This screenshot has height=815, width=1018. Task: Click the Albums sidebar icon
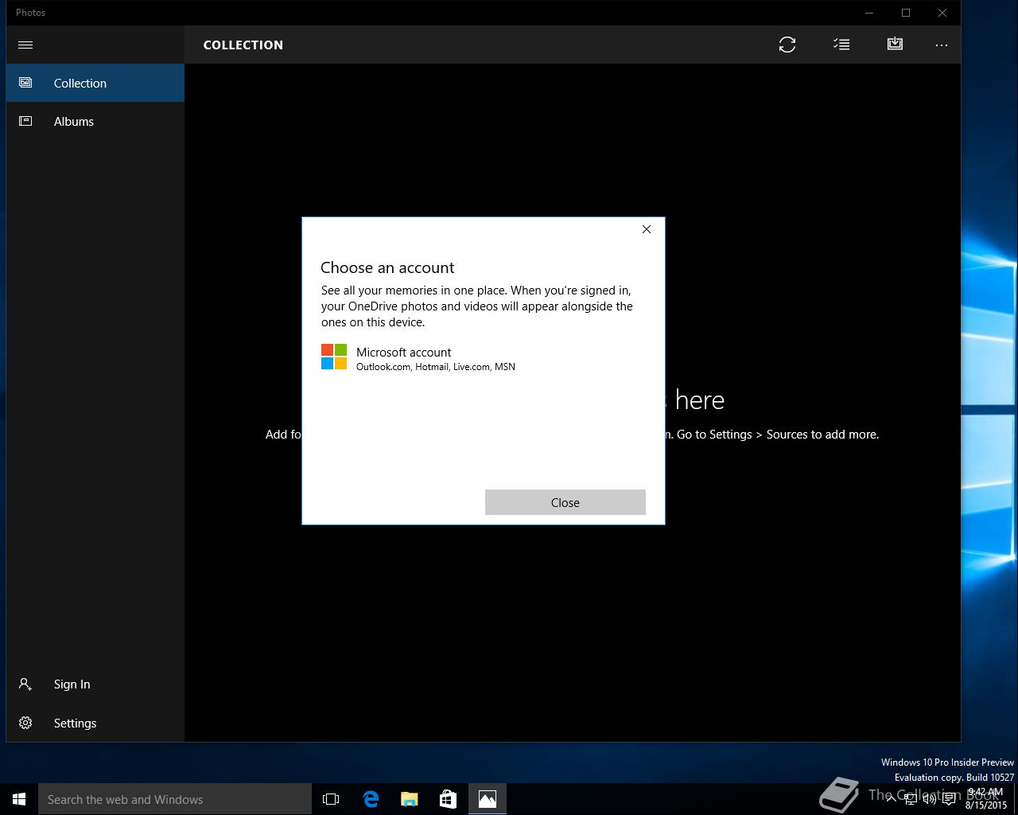25,121
